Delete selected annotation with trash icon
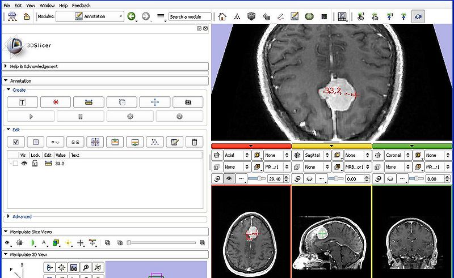The image size is (454, 278). point(194,142)
